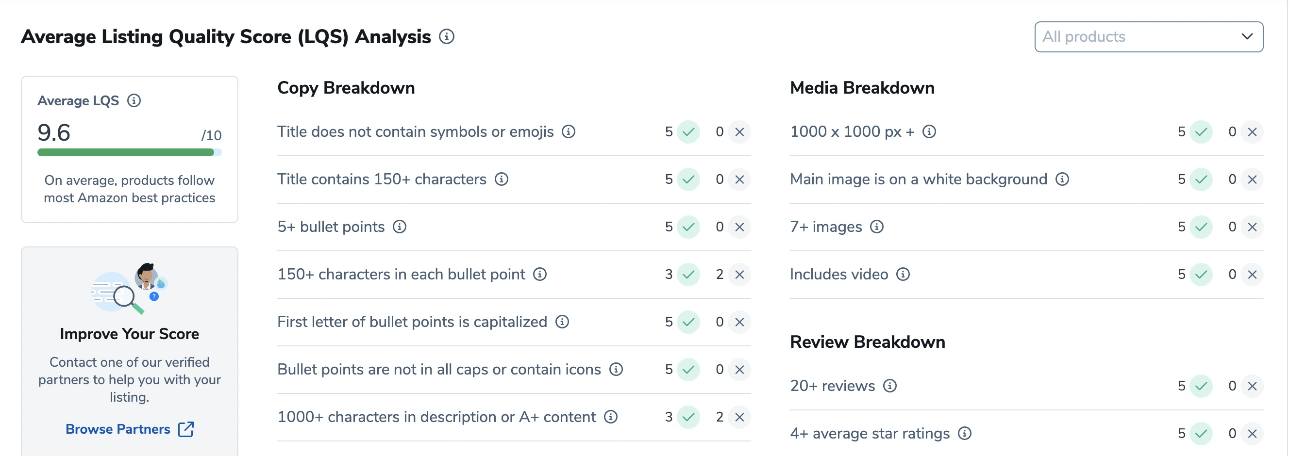Open info tooltip for Title contains 150+ characters

(x=501, y=179)
